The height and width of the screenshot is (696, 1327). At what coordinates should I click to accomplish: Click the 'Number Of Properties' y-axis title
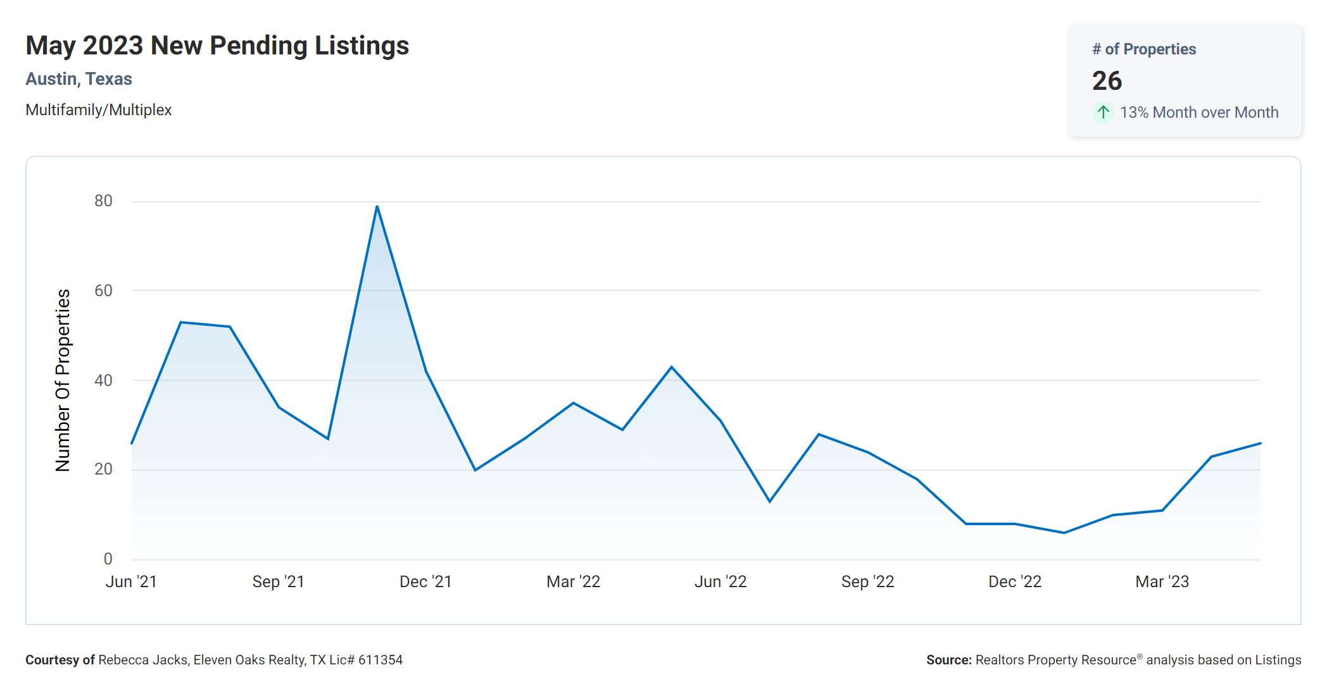coord(63,380)
